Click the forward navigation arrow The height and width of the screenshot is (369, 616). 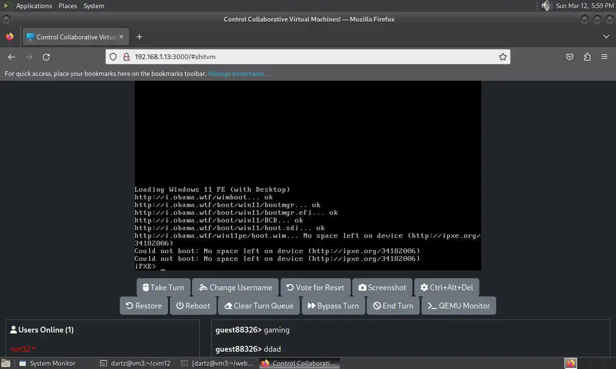[x=29, y=57]
